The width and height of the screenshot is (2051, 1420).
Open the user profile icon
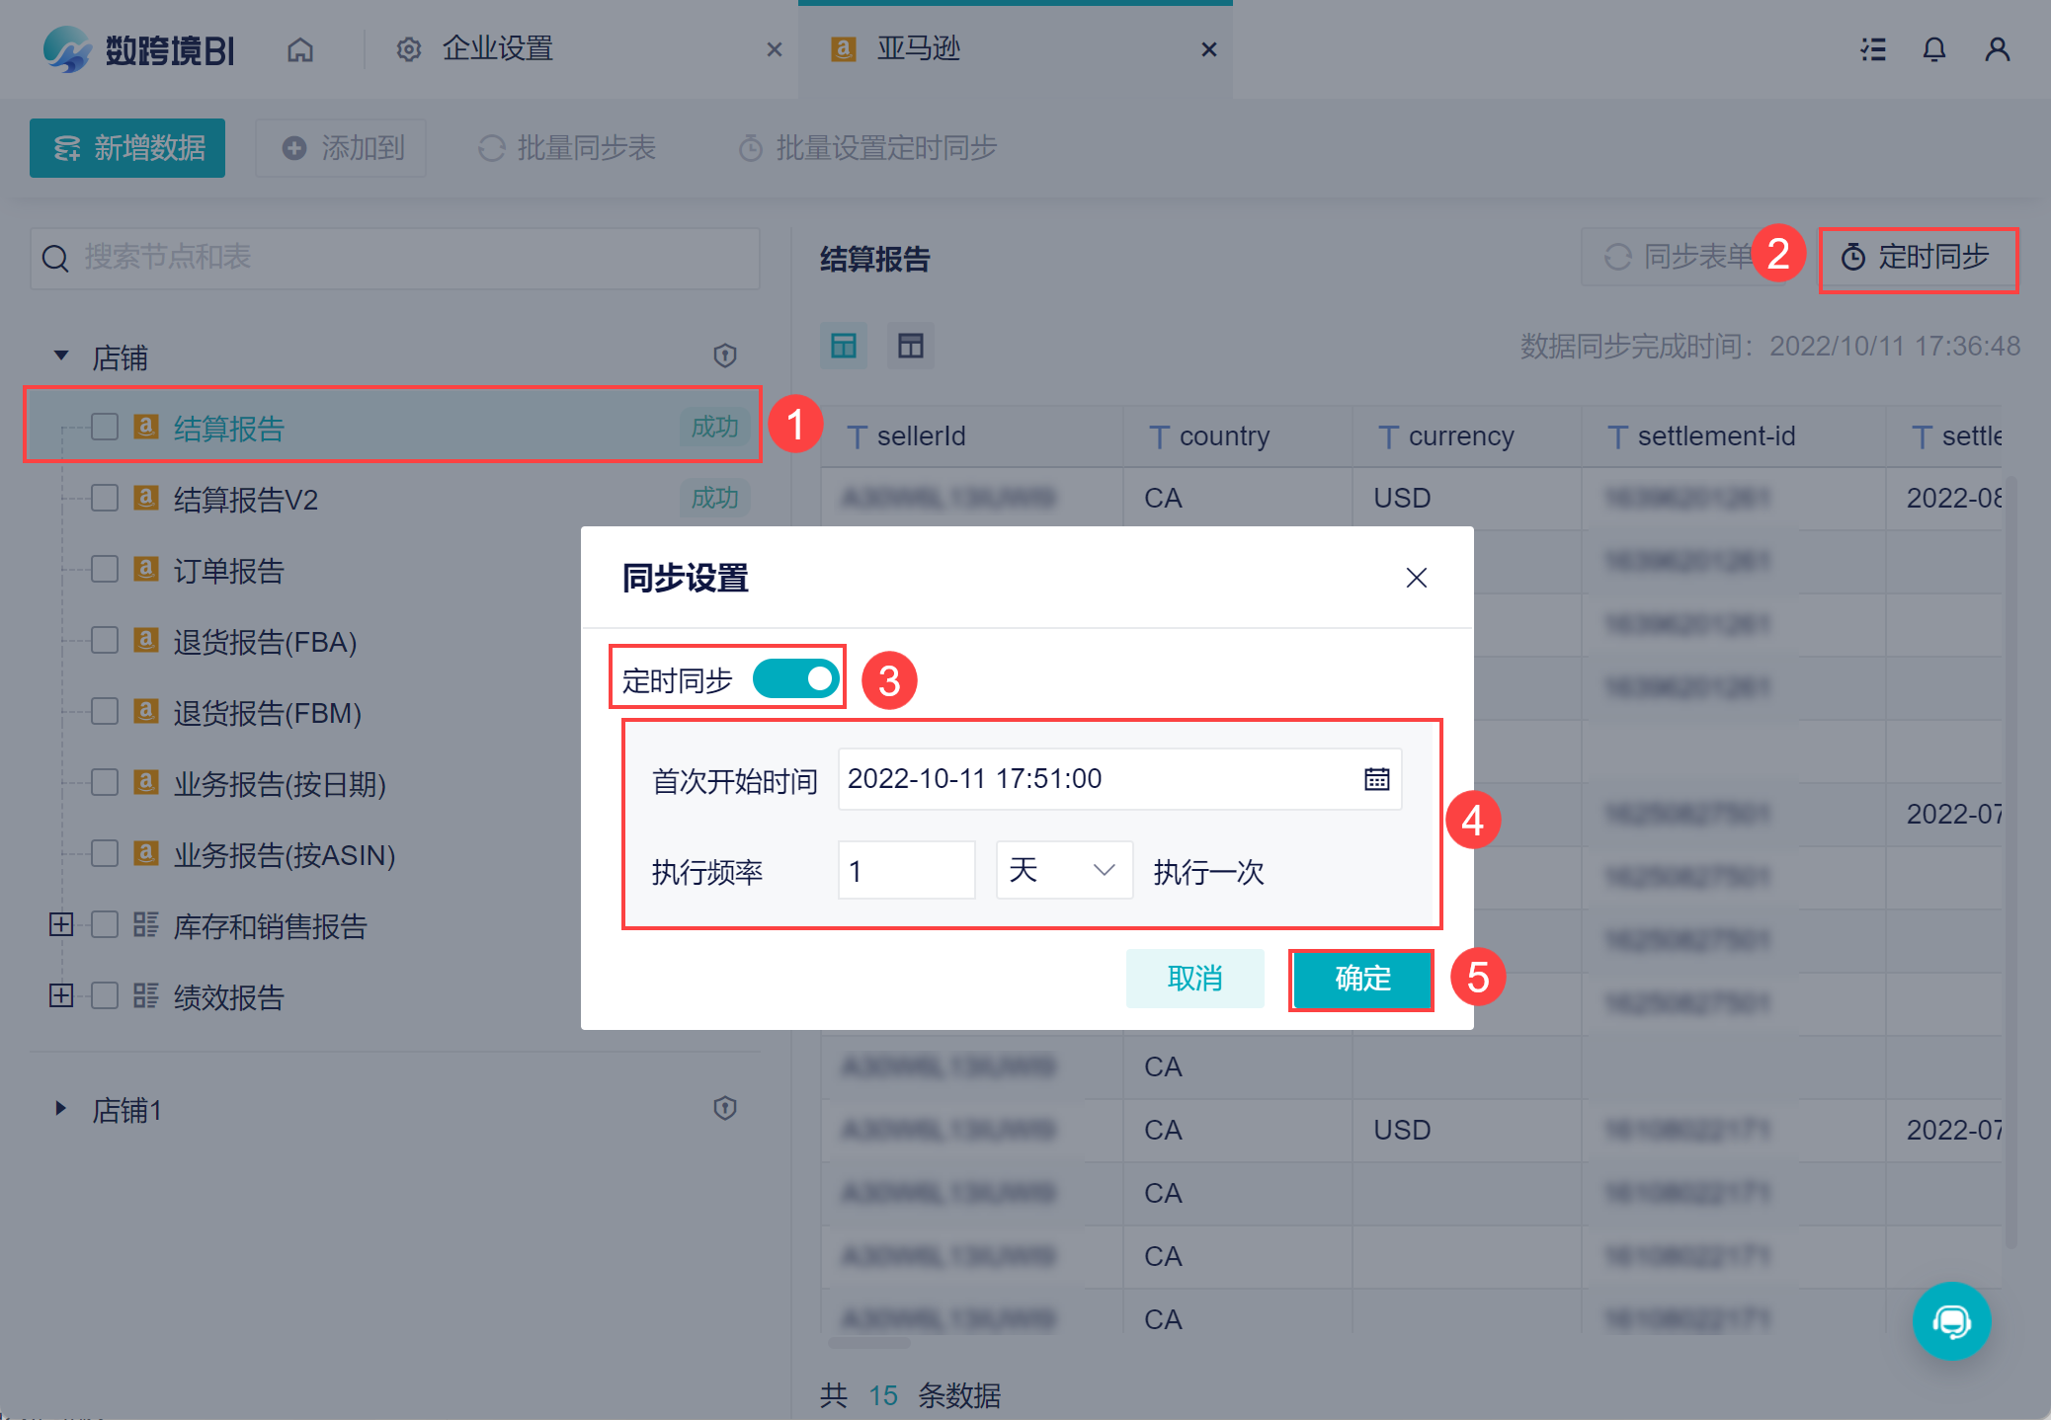tap(1997, 49)
